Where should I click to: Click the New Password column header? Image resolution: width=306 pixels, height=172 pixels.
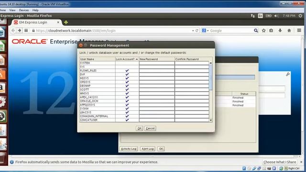coord(157,59)
